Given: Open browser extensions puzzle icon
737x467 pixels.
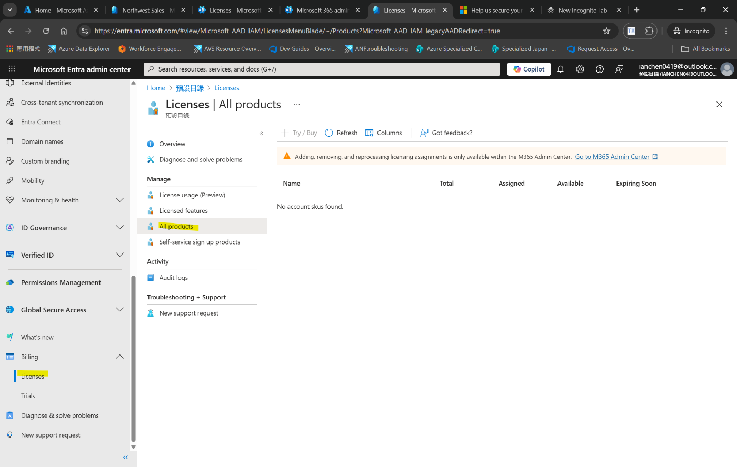Looking at the screenshot, I should (x=649, y=31).
